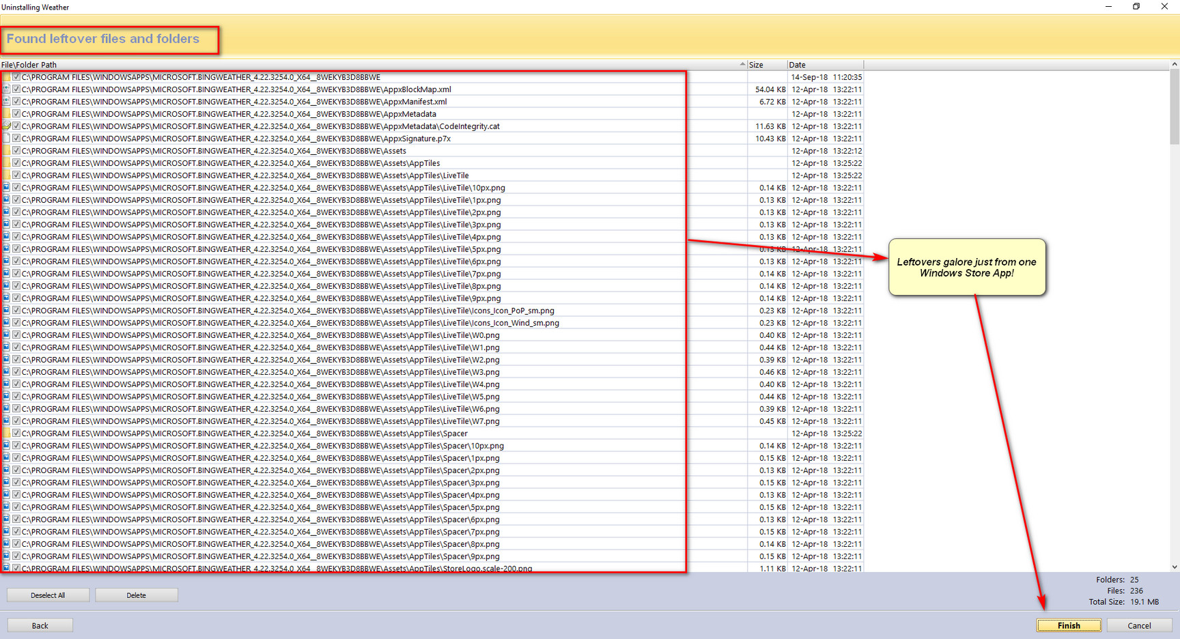Click the image icon for Icons_Icon_PoP_sm.png
Image resolution: width=1180 pixels, height=639 pixels.
pyautogui.click(x=6, y=311)
